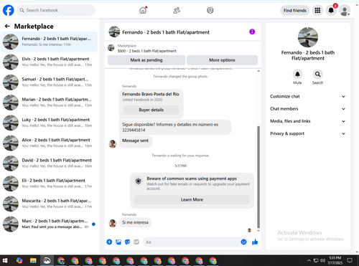
Task: Click the Marketplace listing $800 thumbnail
Action: [111, 48]
